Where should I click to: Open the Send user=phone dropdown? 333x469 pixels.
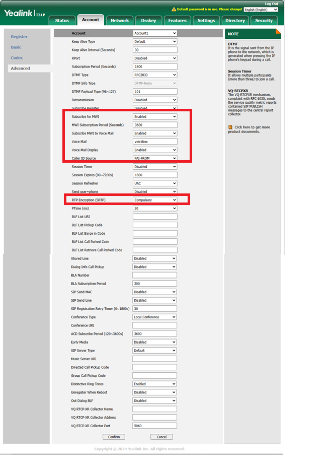click(155, 191)
